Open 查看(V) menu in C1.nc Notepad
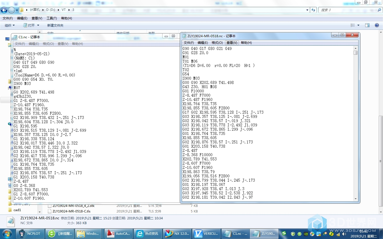Image resolution: width=383 pixels, height=239 pixels. pyautogui.click(x=63, y=44)
